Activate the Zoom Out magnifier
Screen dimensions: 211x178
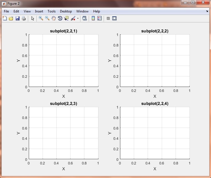47,18
